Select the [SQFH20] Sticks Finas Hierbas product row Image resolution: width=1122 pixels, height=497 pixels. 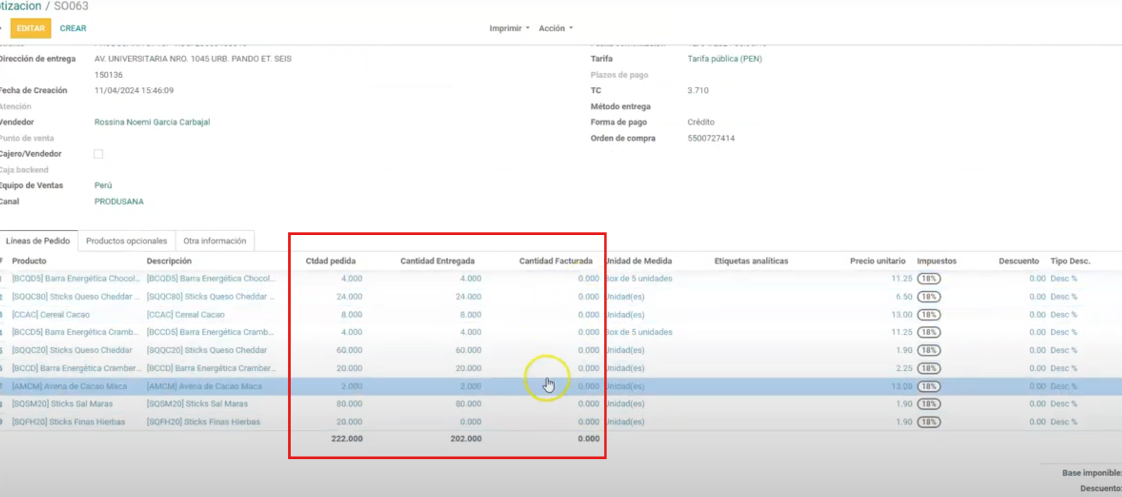tap(69, 422)
